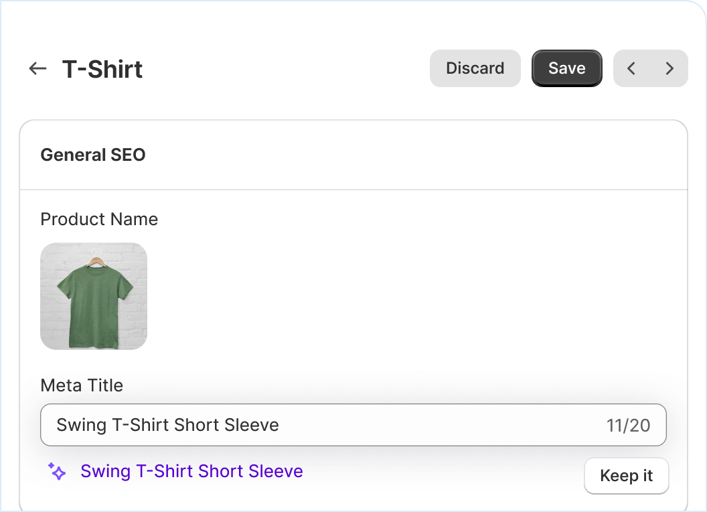Select the purple suggested title text
The image size is (707, 512).
click(x=191, y=471)
